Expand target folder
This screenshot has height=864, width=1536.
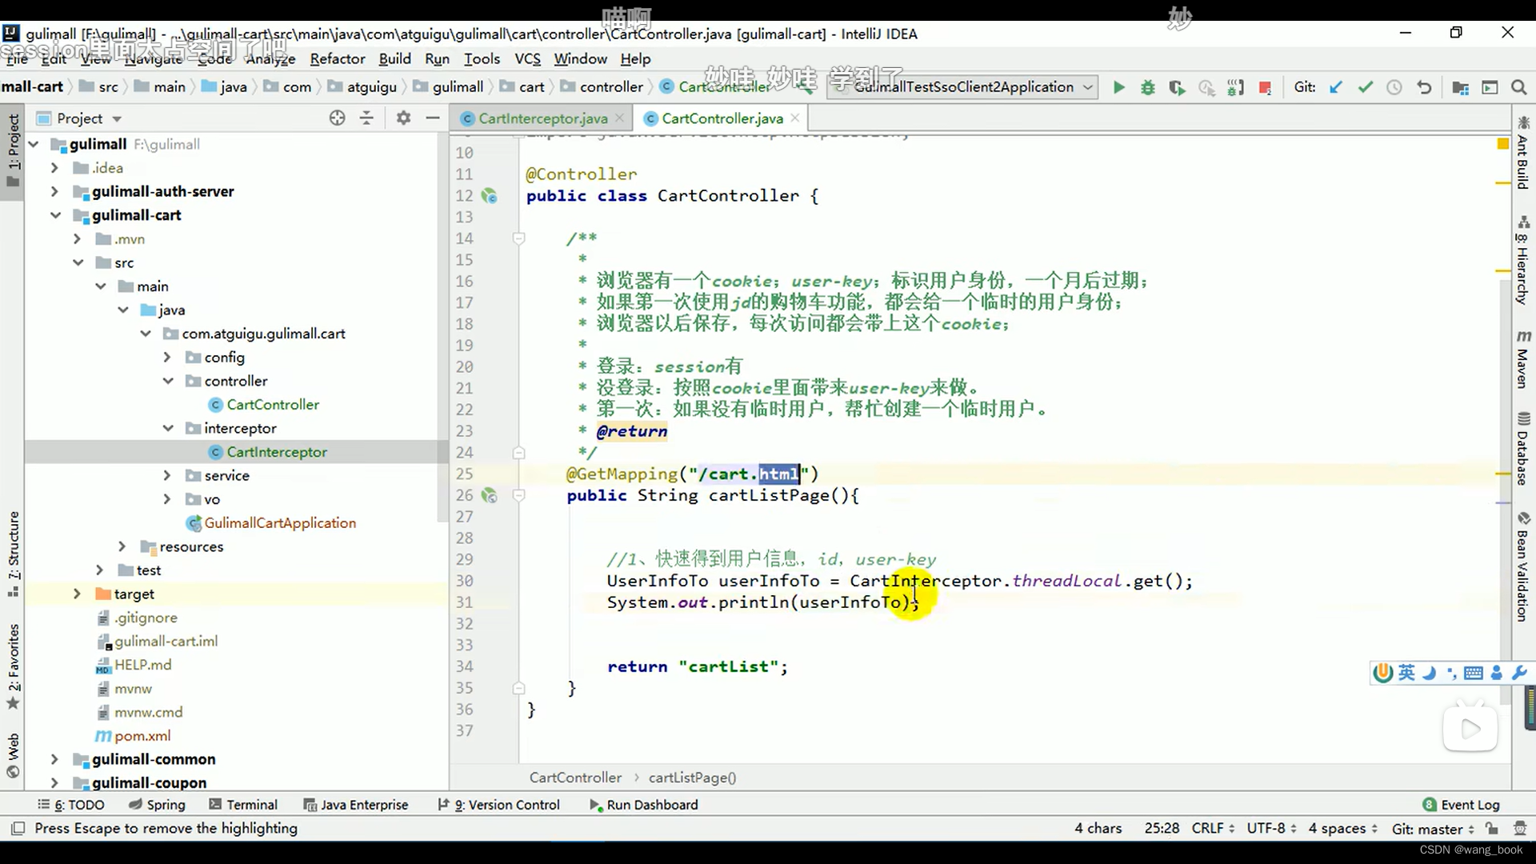click(77, 594)
